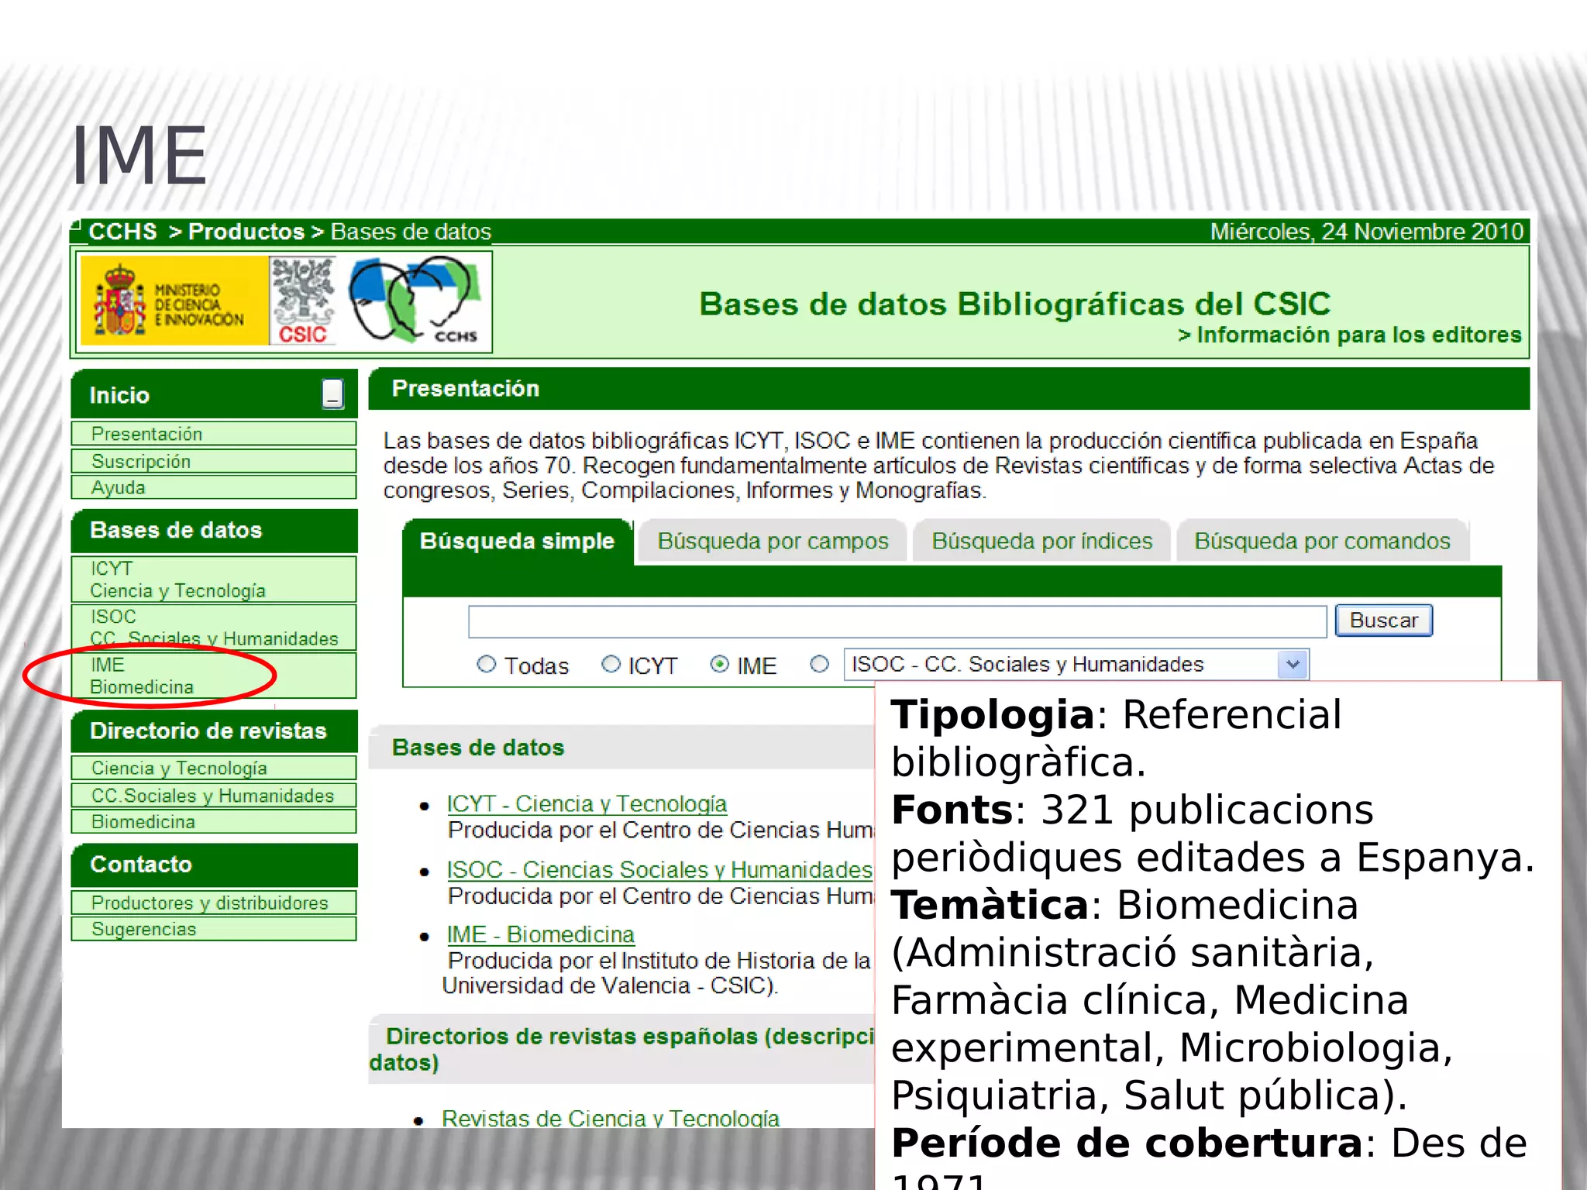Viewport: 1587px width, 1190px height.
Task: Select the ICYT radio button
Action: (x=611, y=664)
